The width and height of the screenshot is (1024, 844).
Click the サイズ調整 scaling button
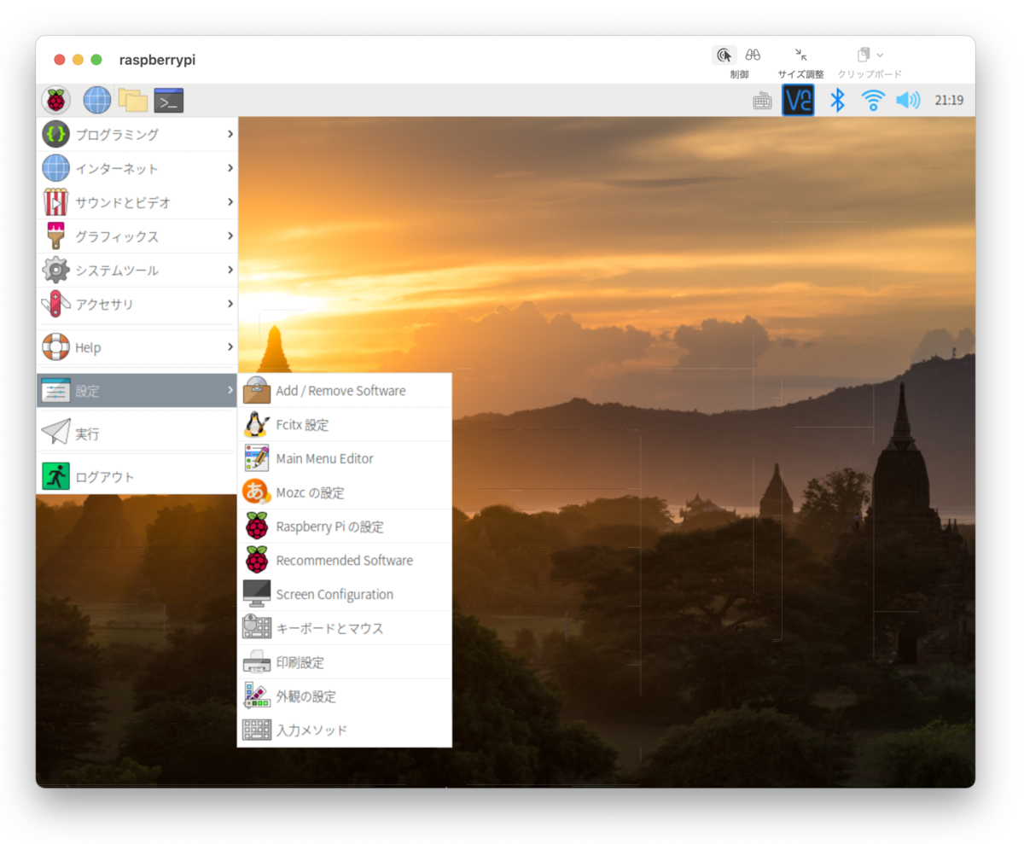(800, 55)
